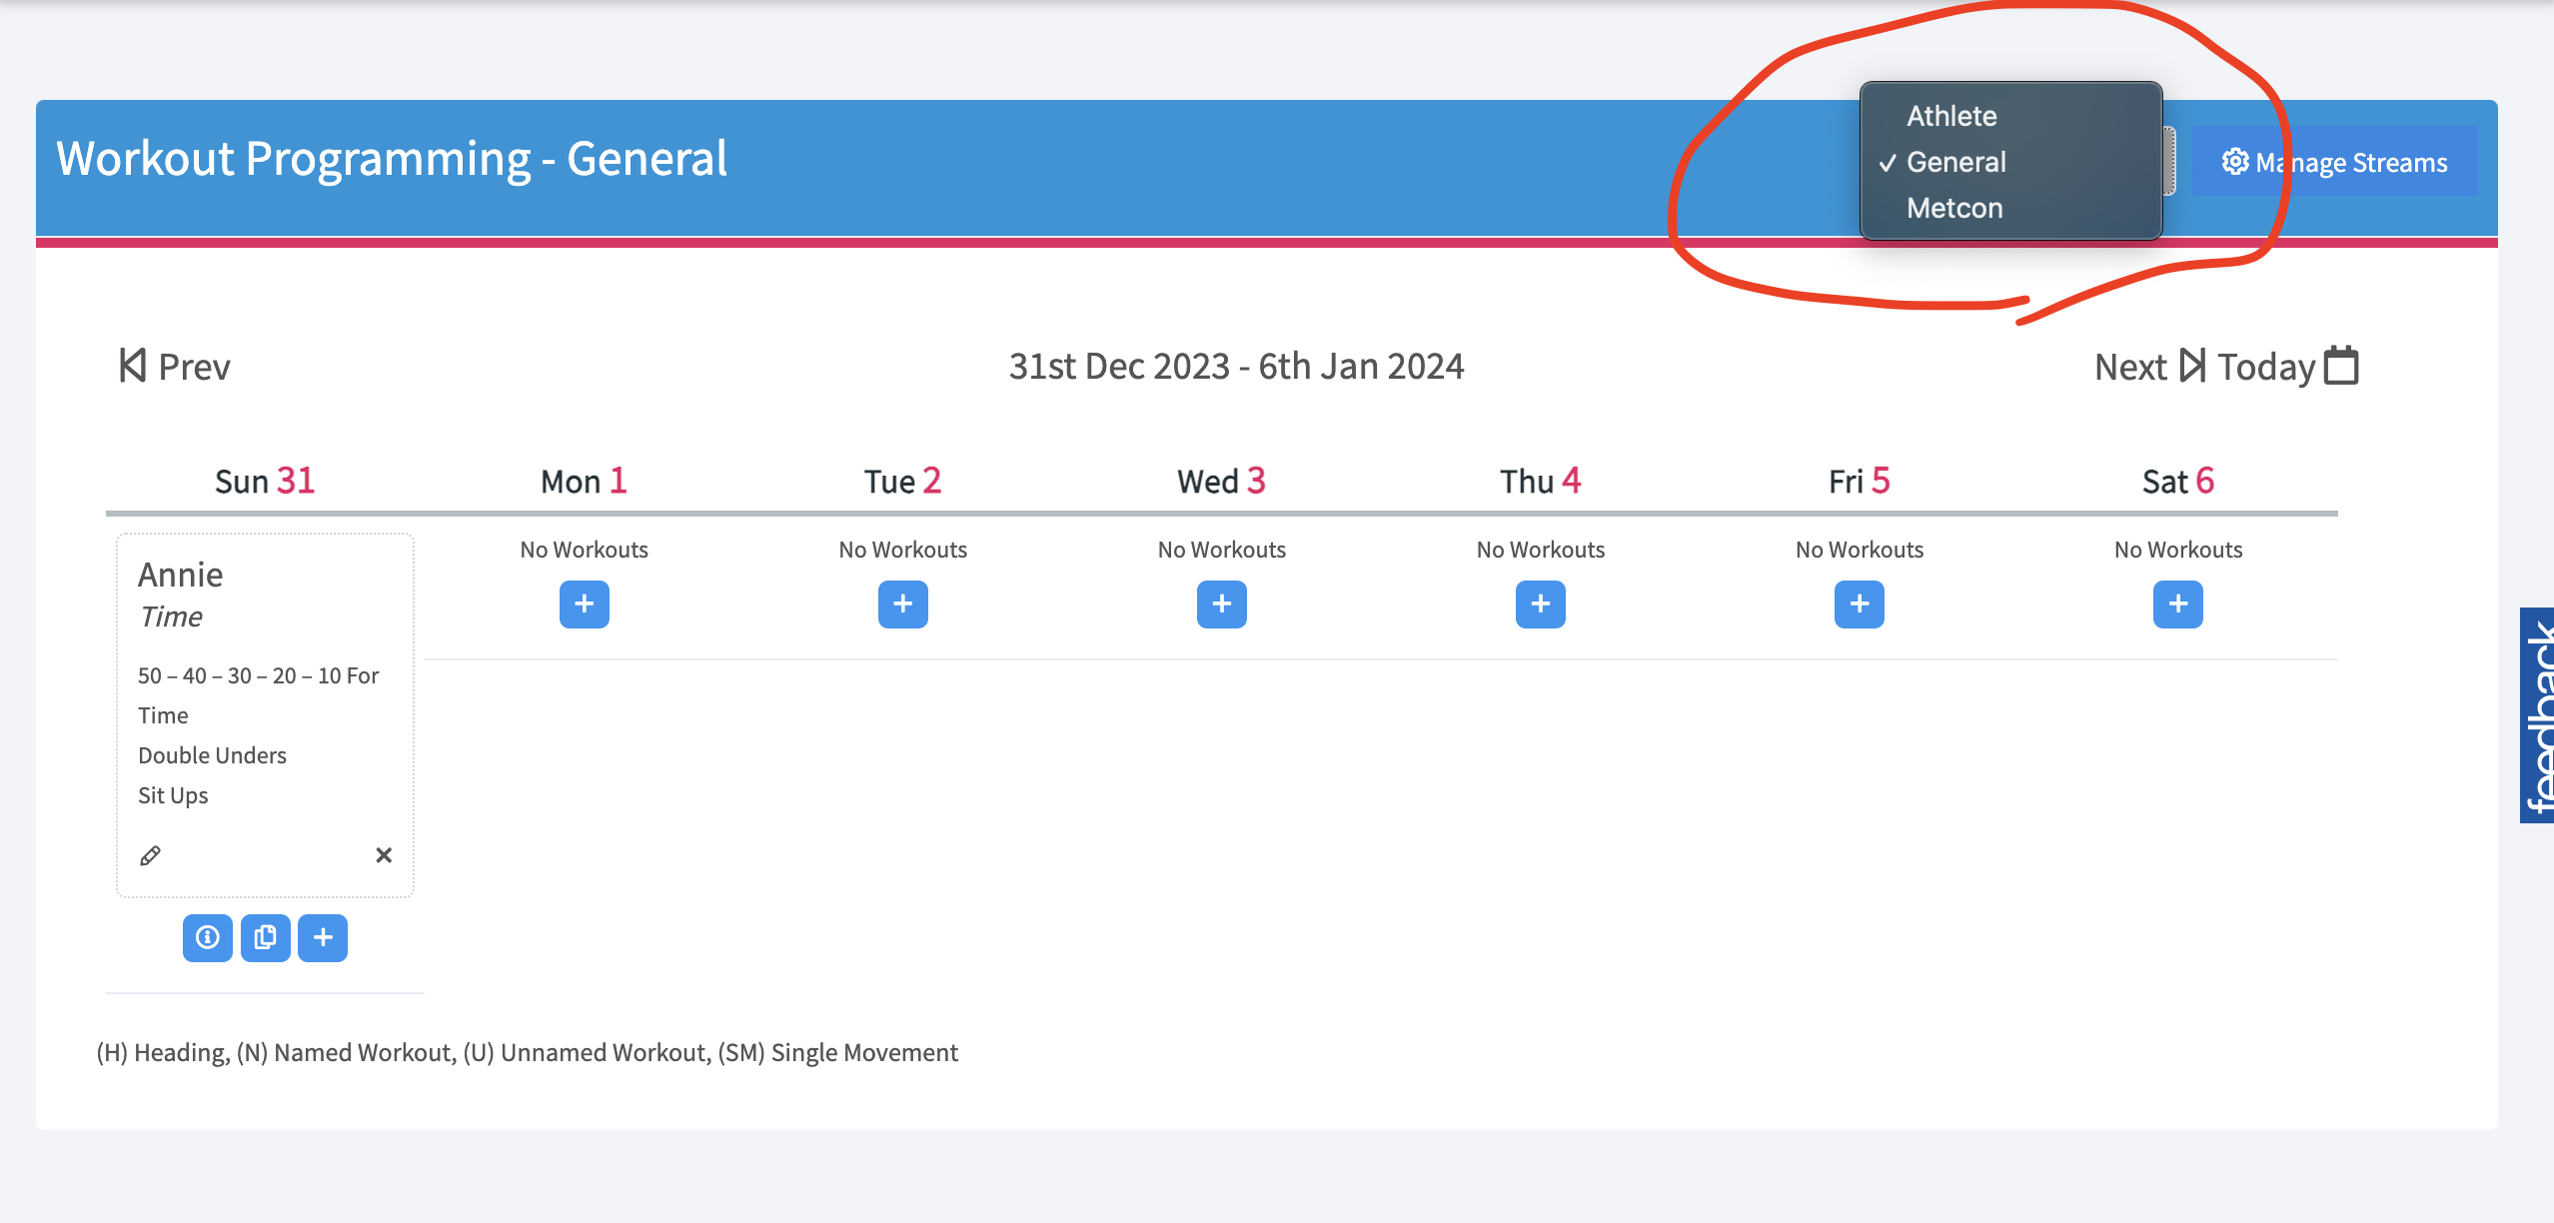Pick Metcon in the stream list
The height and width of the screenshot is (1223, 2554).
[1954, 208]
